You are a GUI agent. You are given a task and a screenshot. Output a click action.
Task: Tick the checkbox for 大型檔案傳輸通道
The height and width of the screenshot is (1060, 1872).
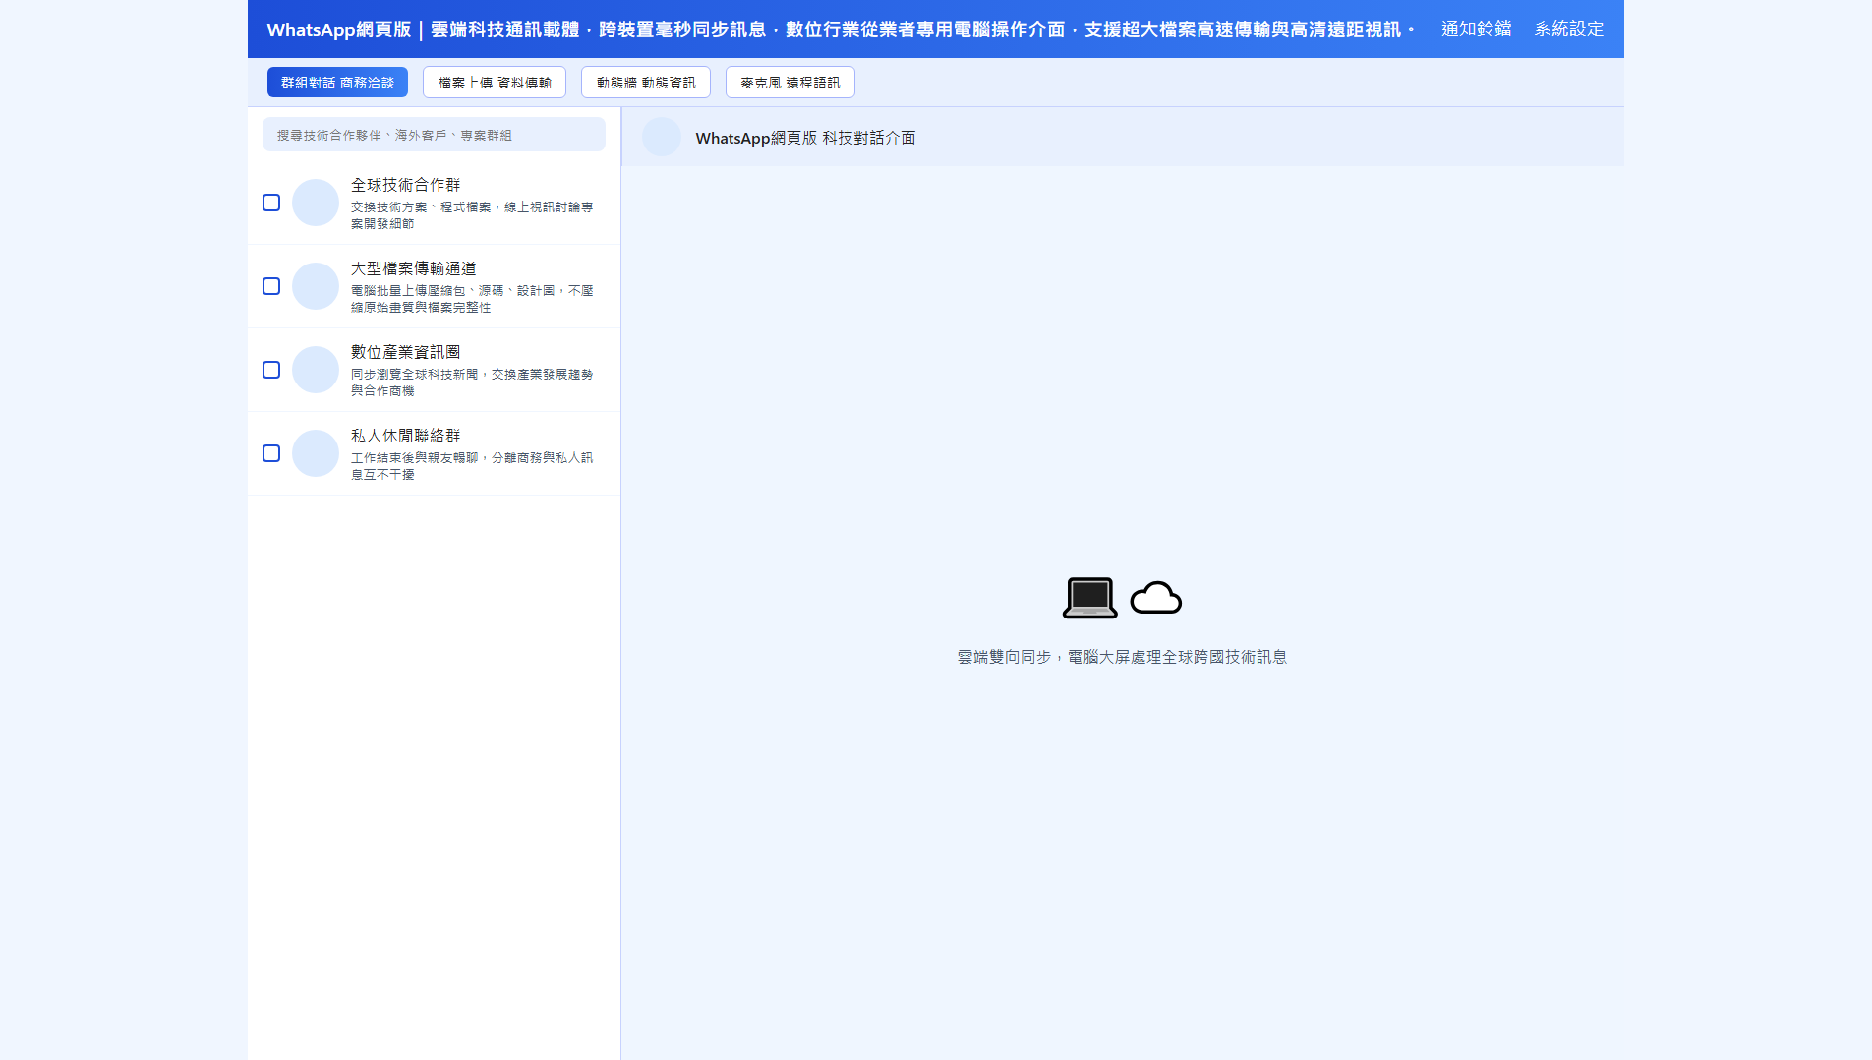click(271, 286)
